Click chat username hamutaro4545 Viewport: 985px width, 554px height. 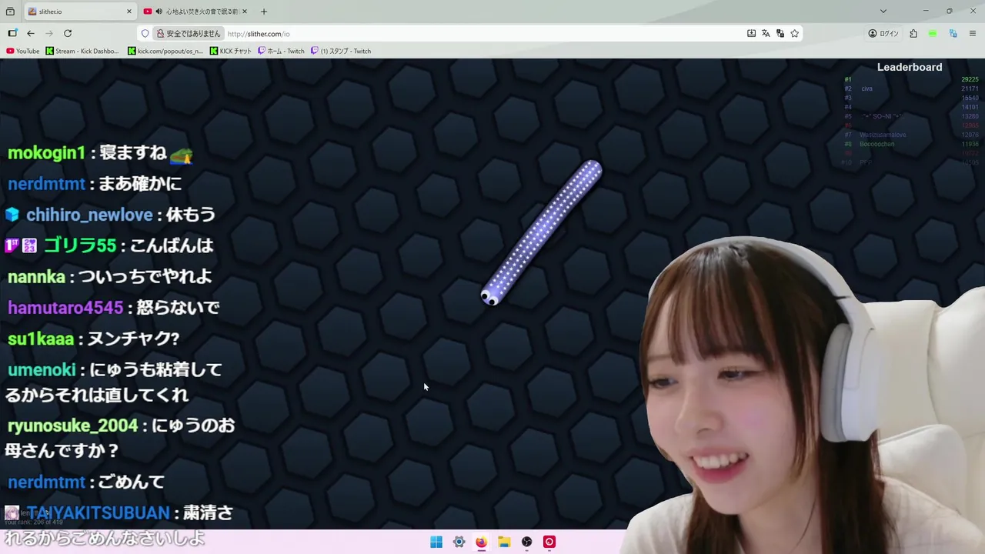(65, 308)
